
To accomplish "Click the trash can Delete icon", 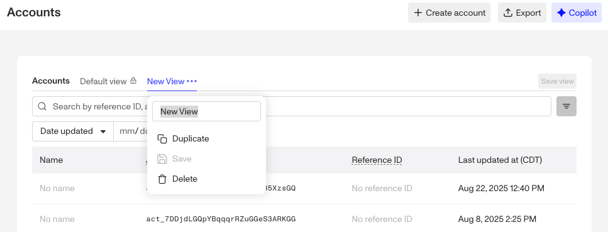I will pos(162,179).
